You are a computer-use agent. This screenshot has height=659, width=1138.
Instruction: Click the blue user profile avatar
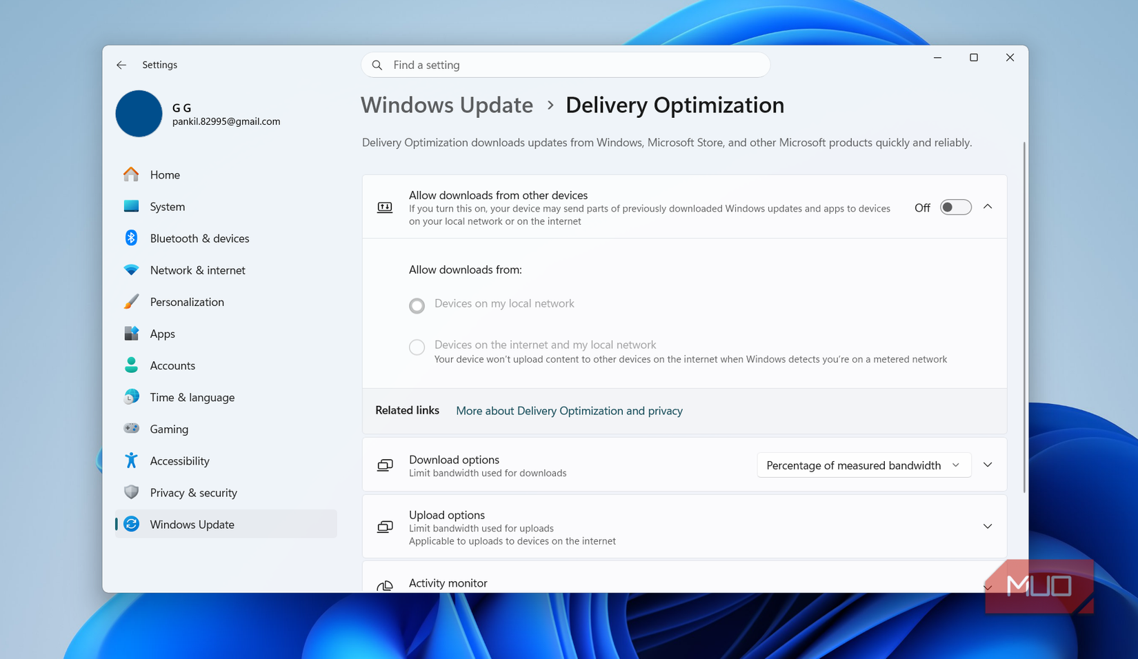click(139, 114)
